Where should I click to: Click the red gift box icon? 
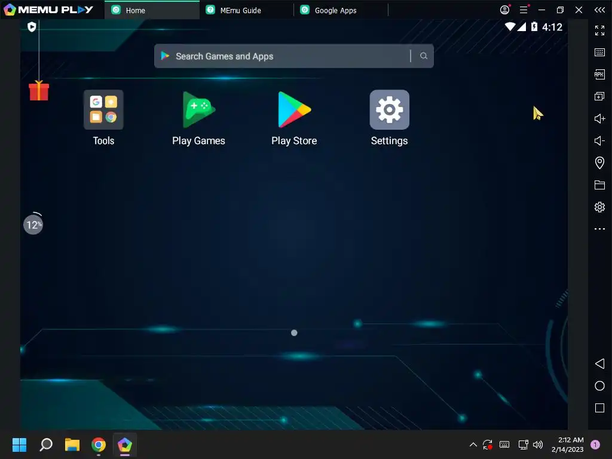[x=39, y=91]
